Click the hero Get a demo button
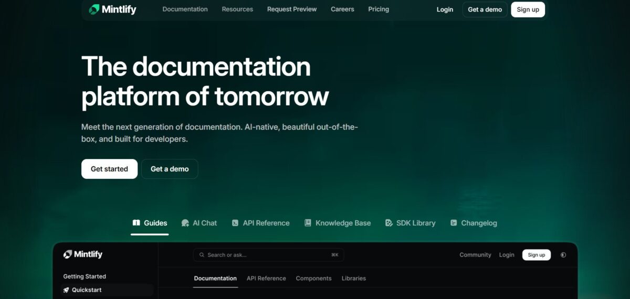The image size is (630, 299). [x=170, y=169]
